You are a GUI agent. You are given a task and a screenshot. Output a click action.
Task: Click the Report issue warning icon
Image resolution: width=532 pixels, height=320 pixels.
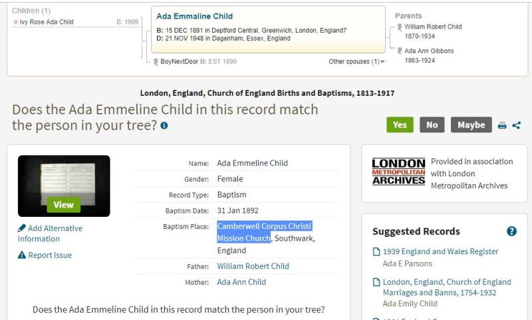tap(22, 255)
